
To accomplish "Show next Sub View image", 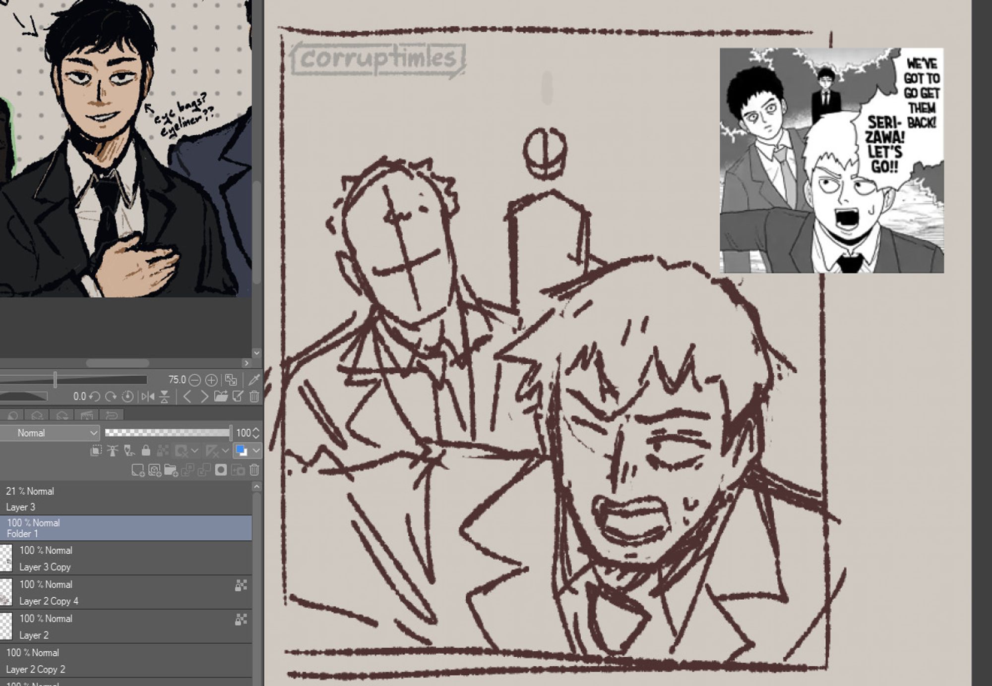I will 204,397.
